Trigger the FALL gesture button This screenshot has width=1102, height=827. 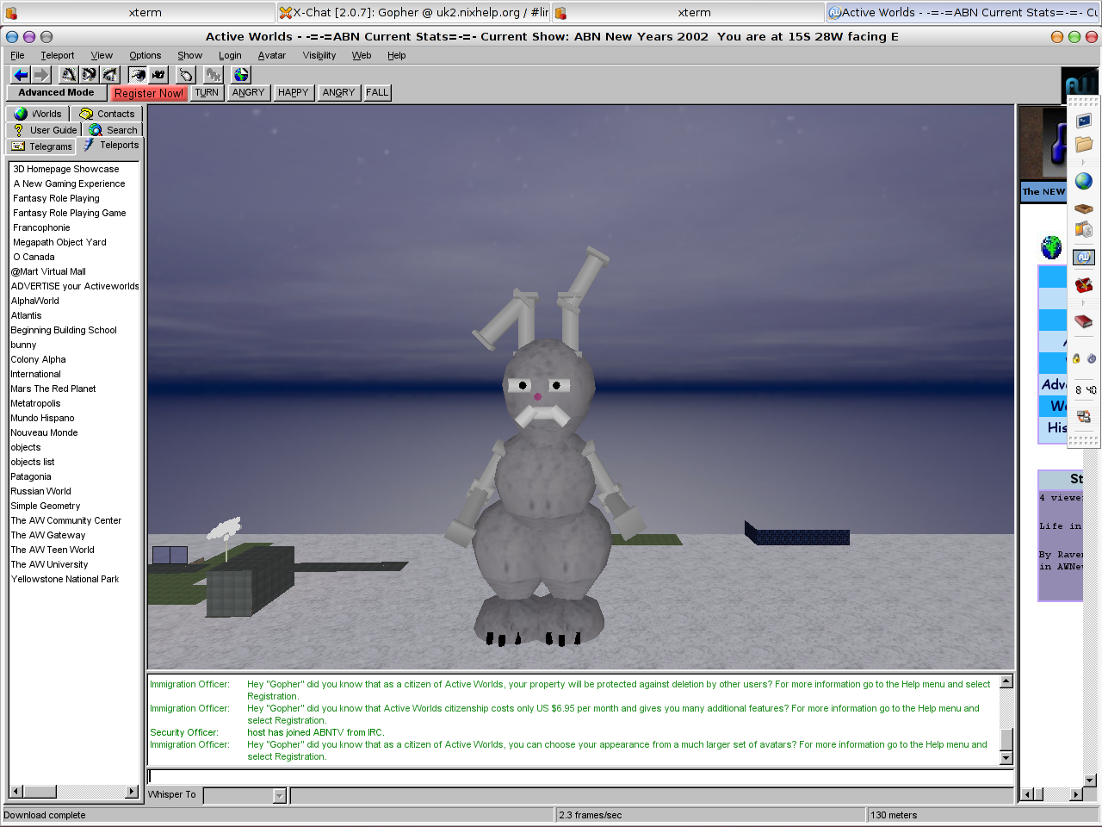click(377, 92)
